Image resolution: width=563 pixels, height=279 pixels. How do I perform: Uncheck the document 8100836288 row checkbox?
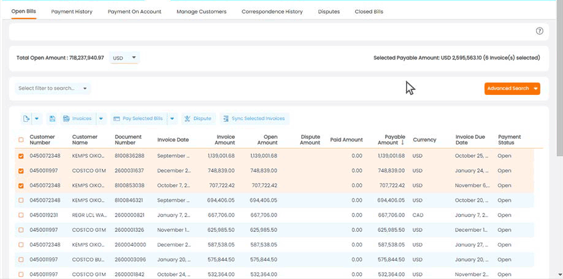pos(21,156)
